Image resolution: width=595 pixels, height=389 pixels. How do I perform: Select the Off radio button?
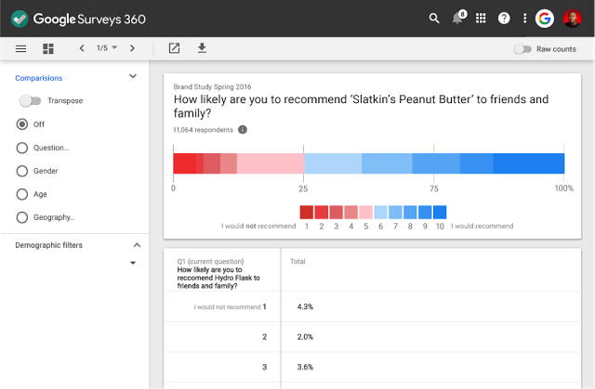(22, 124)
